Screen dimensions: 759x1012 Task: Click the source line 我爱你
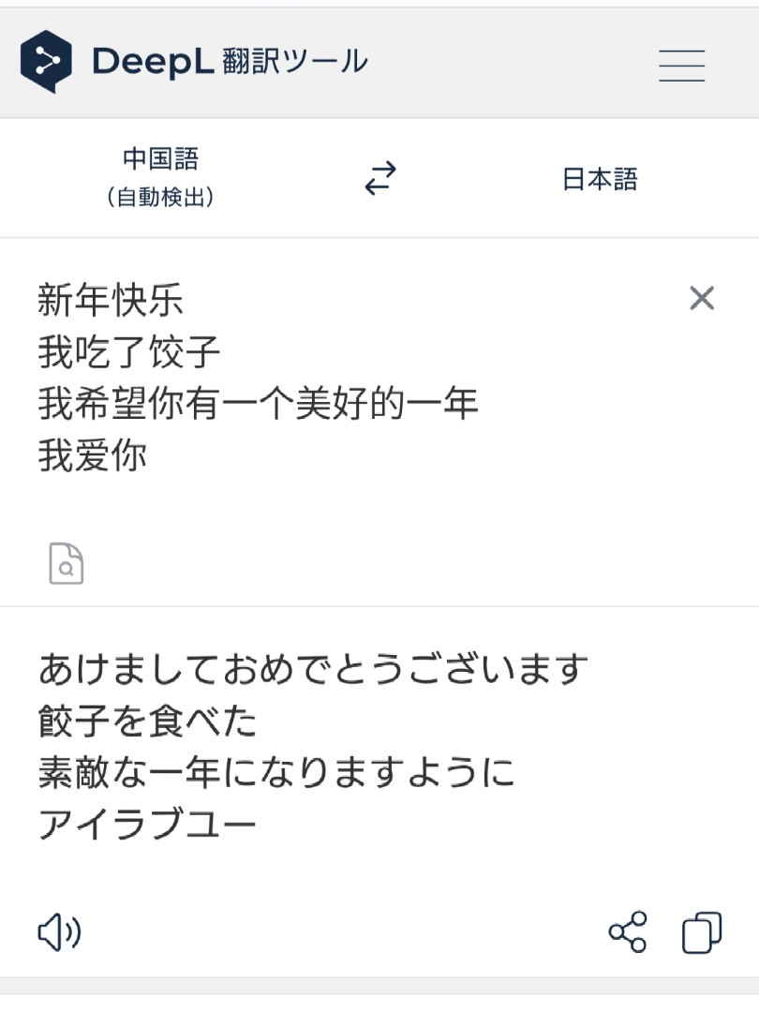92,455
